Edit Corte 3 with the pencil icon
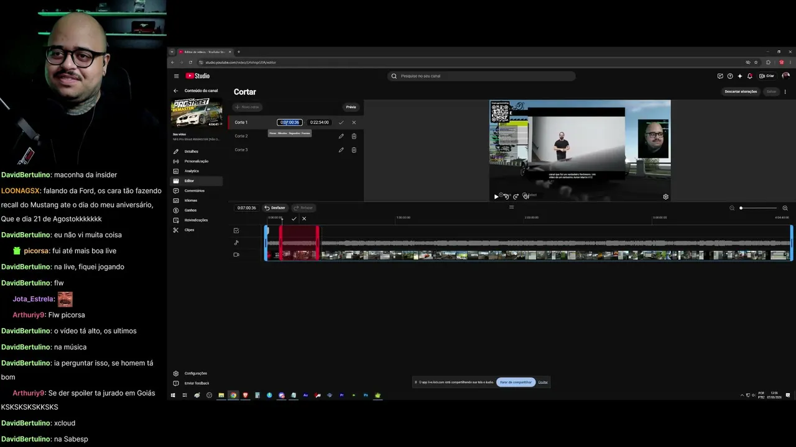 pos(341,150)
